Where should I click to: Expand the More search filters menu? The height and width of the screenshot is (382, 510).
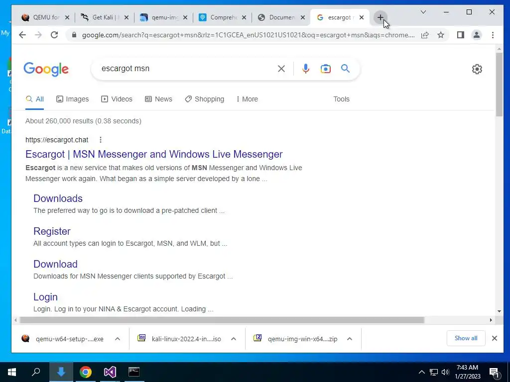tap(247, 99)
